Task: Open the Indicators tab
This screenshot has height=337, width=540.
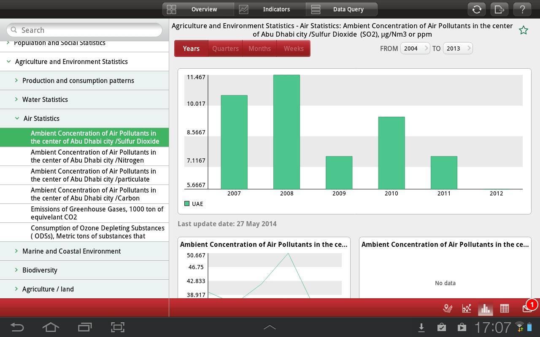Action: pos(270,9)
